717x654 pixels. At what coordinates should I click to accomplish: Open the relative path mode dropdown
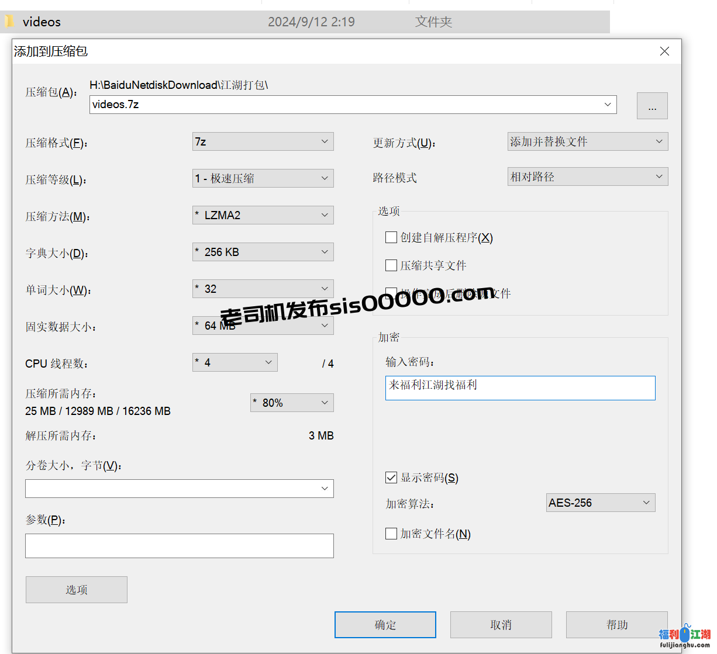[587, 177]
